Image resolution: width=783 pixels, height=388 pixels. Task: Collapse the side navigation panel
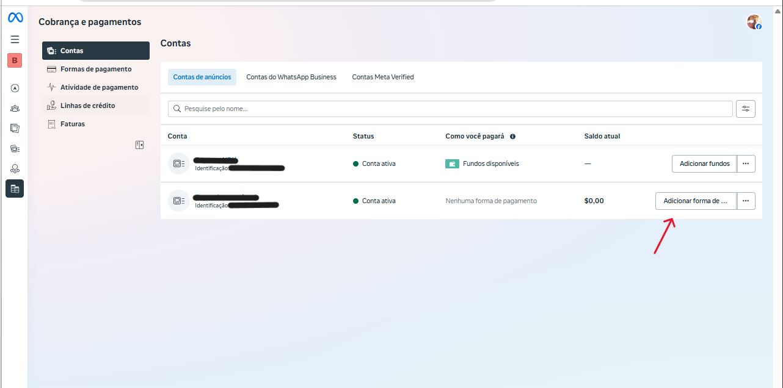[x=139, y=145]
